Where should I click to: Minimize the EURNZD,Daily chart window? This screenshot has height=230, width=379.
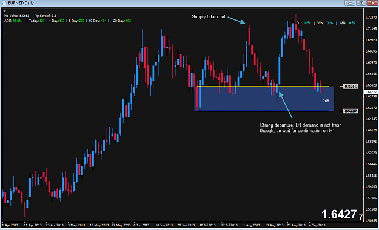(x=350, y=3)
